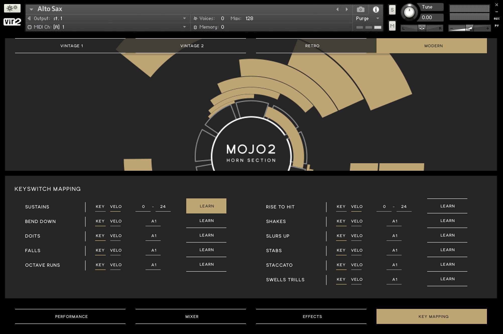Minimize instrument view with the dash icon
The image size is (503, 334).
(496, 12)
